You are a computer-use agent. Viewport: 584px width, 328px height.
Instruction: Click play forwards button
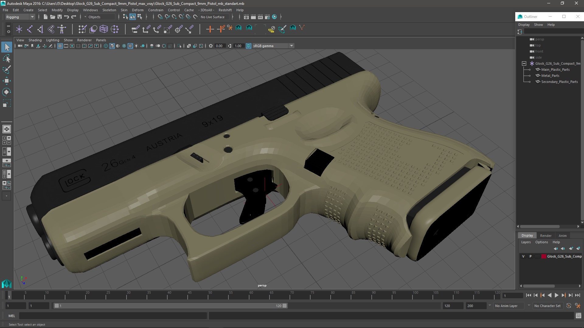point(556,295)
